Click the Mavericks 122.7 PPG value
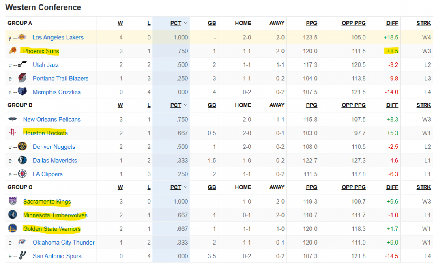 tap(310, 160)
